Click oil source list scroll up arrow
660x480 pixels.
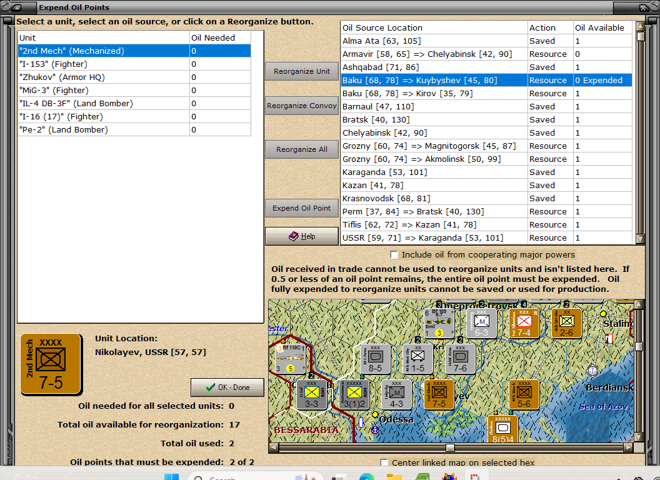point(640,26)
